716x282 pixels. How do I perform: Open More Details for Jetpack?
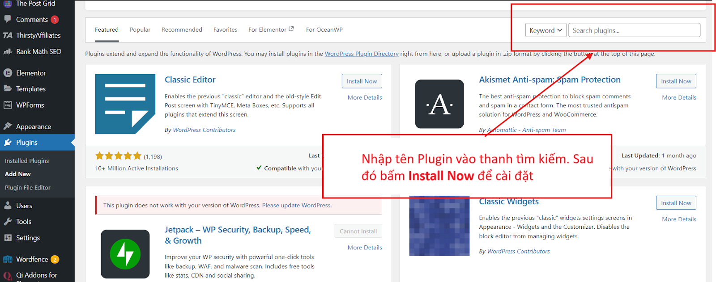click(x=365, y=248)
